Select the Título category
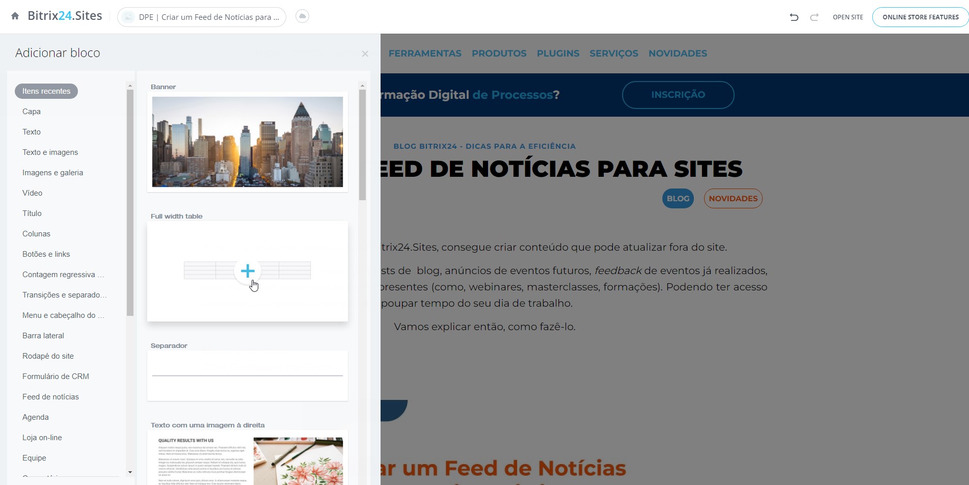The height and width of the screenshot is (485, 969). pyautogui.click(x=32, y=213)
